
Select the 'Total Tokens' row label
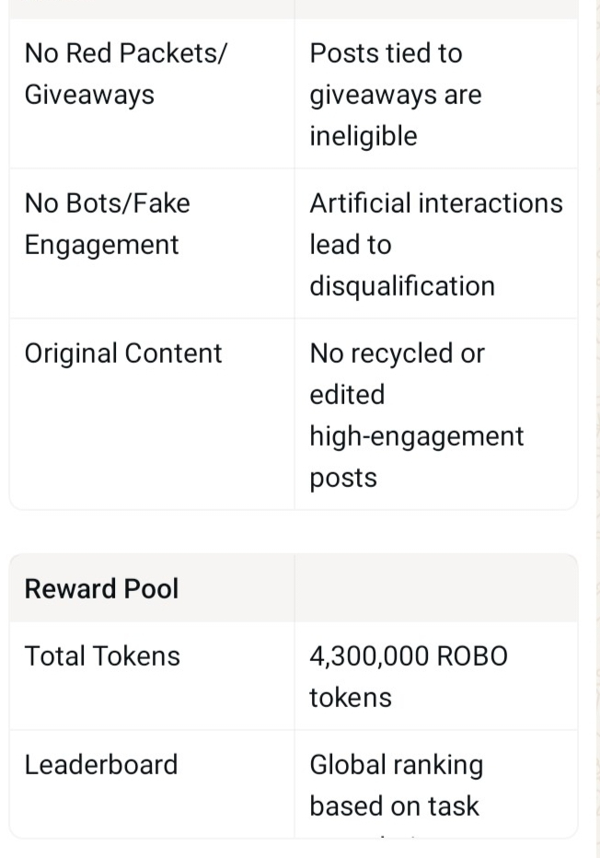pos(102,656)
